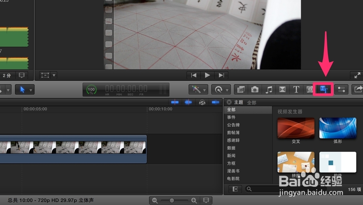The image size is (363, 205).
Task: Show the Inspector panel icon
Action: [x=342, y=89]
